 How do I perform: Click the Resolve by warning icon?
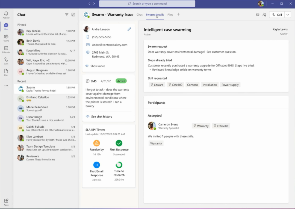pyautogui.click(x=96, y=143)
